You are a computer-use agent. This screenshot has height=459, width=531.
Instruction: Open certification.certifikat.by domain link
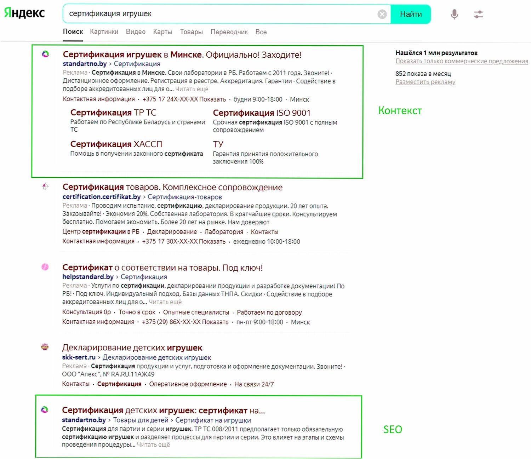point(102,197)
